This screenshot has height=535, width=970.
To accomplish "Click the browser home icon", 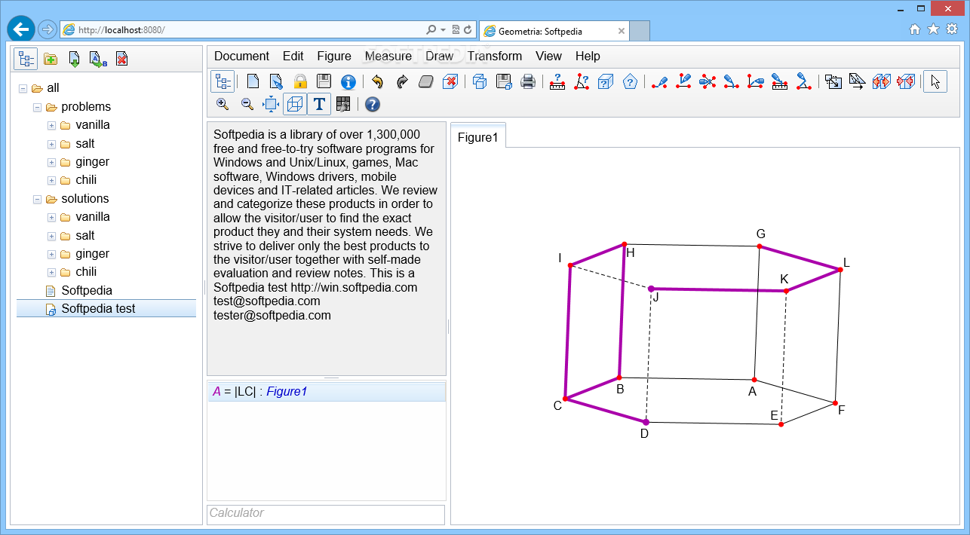I will tap(915, 29).
